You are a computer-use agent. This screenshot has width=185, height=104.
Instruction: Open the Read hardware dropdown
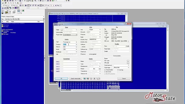(128, 65)
